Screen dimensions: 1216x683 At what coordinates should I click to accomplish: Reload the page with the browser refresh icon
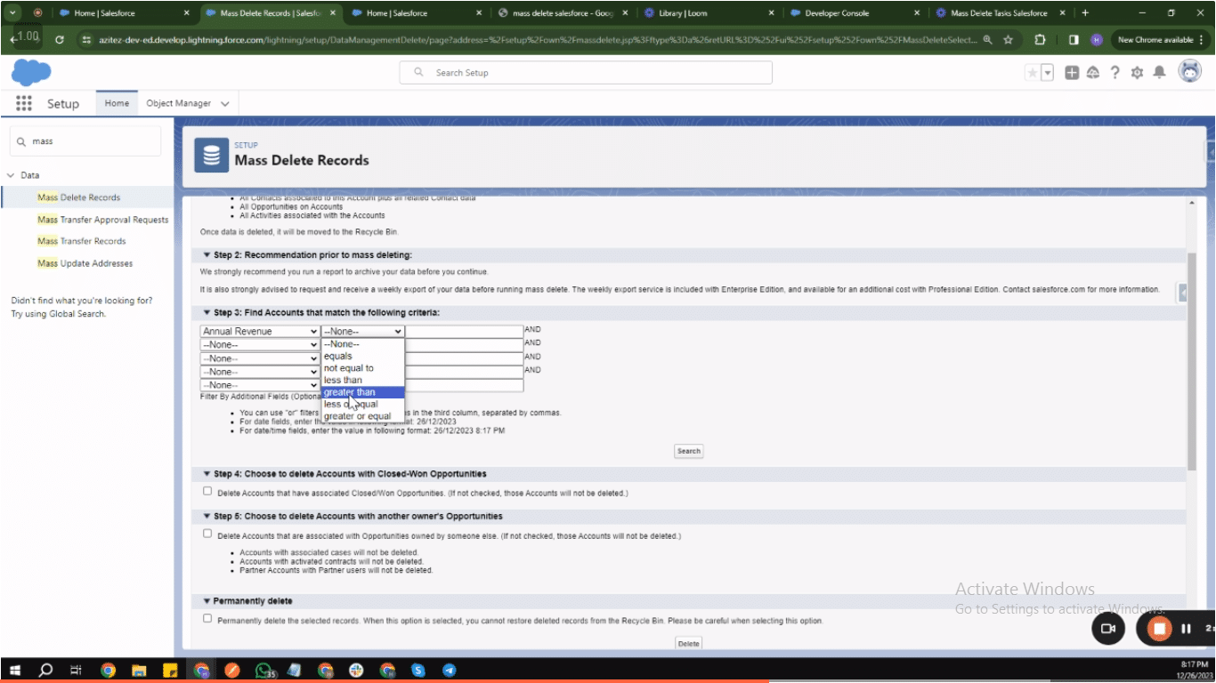coord(60,40)
